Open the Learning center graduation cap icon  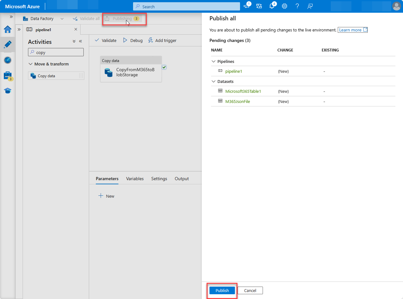pos(8,91)
